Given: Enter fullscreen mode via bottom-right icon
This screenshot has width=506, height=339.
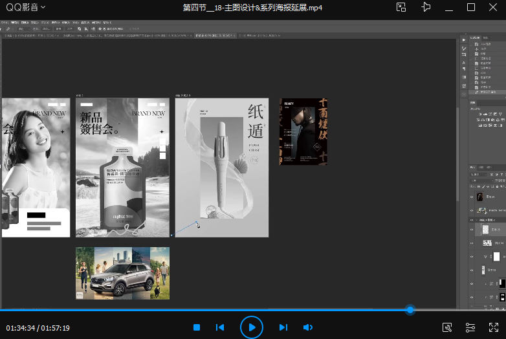Looking at the screenshot, I should pos(493,327).
